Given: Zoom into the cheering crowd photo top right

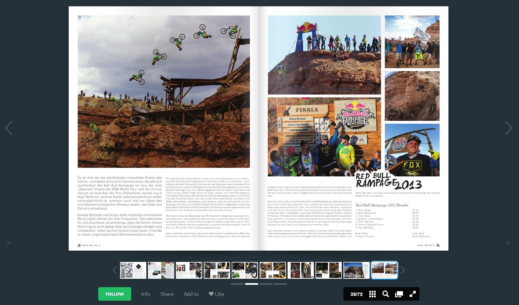Looking at the screenshot, I should [412, 42].
